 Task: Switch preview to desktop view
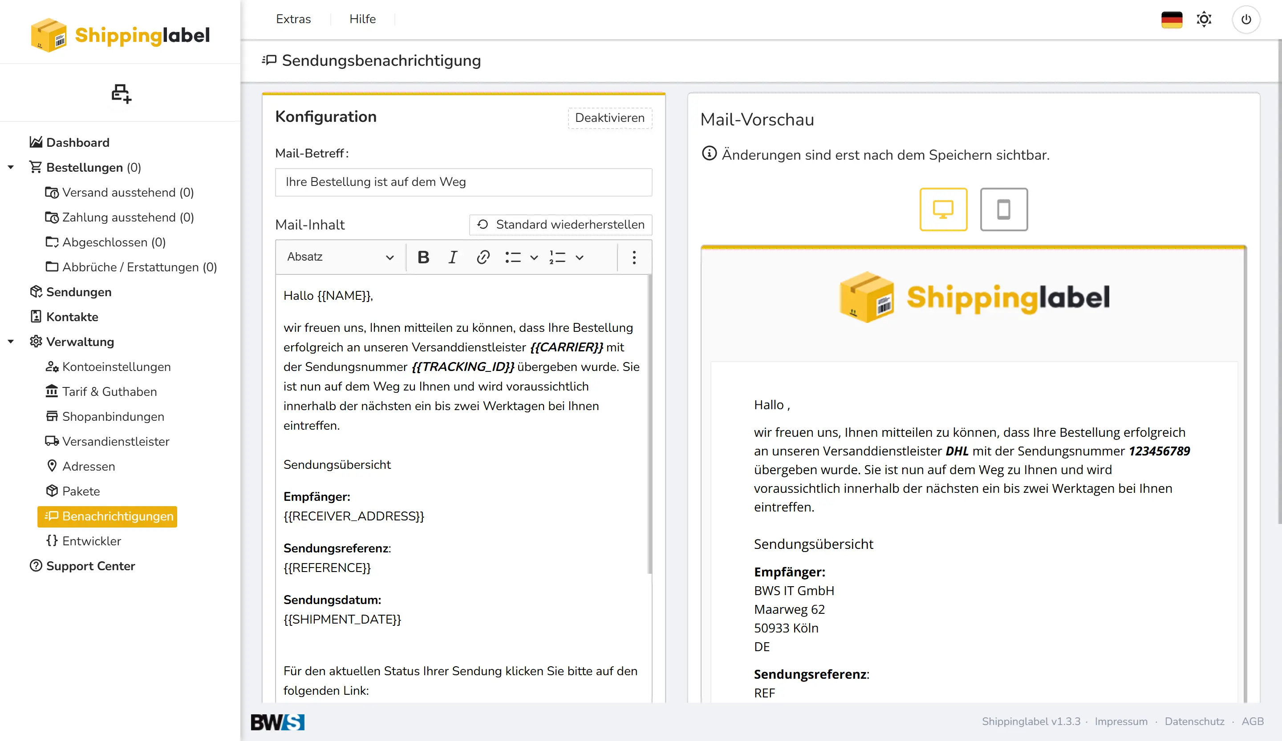point(943,209)
